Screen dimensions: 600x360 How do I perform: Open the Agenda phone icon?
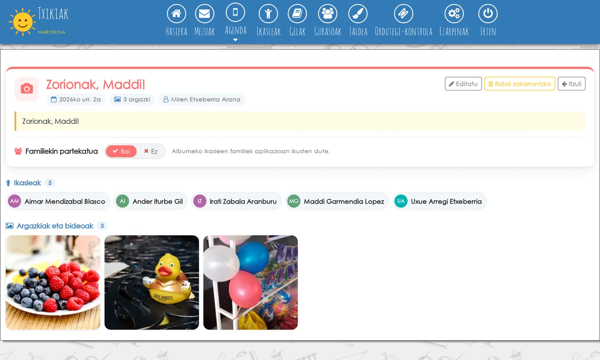(235, 12)
